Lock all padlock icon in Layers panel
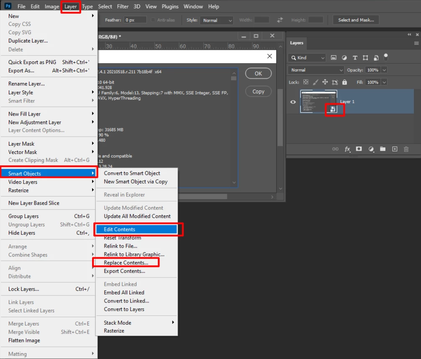Image resolution: width=421 pixels, height=359 pixels. (344, 82)
